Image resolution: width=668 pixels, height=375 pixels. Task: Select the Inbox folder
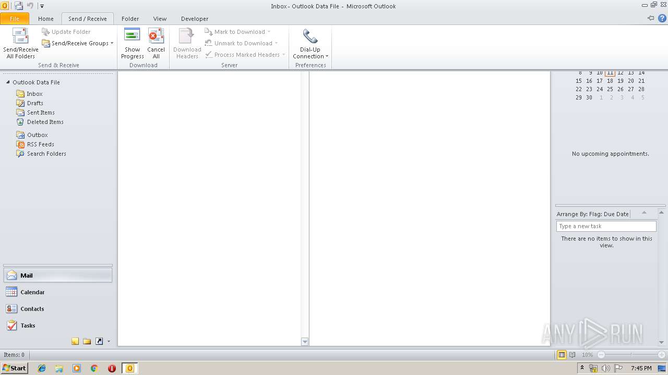point(34,94)
